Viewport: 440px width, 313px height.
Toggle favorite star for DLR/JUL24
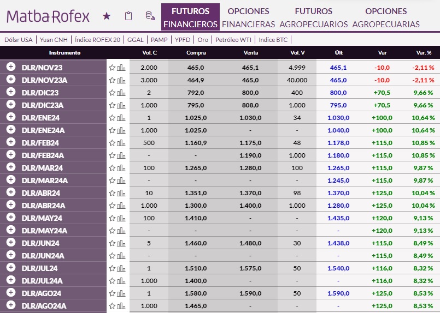tap(112, 268)
